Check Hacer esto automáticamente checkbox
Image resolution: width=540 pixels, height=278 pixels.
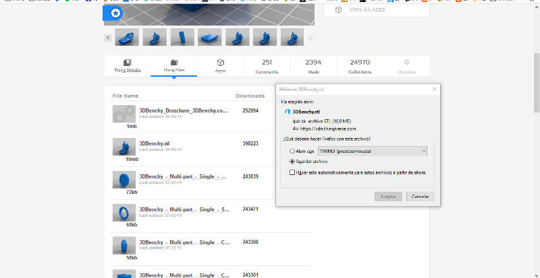292,172
